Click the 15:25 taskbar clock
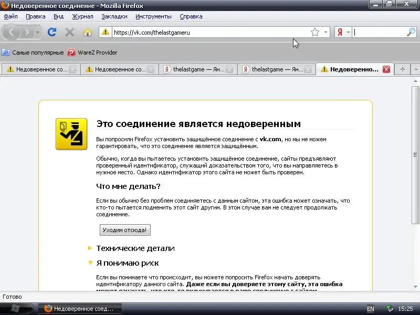Screen dimensions: 420x315 (x=405, y=309)
